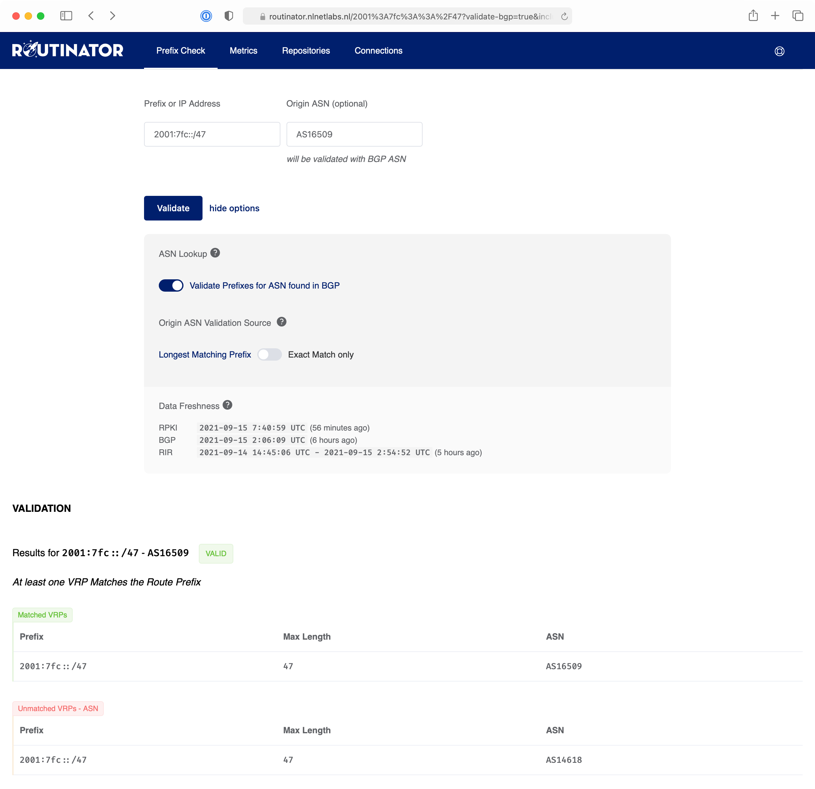Focus the Prefix or IP Address field
Screen dimensions: 815x789
(212, 134)
